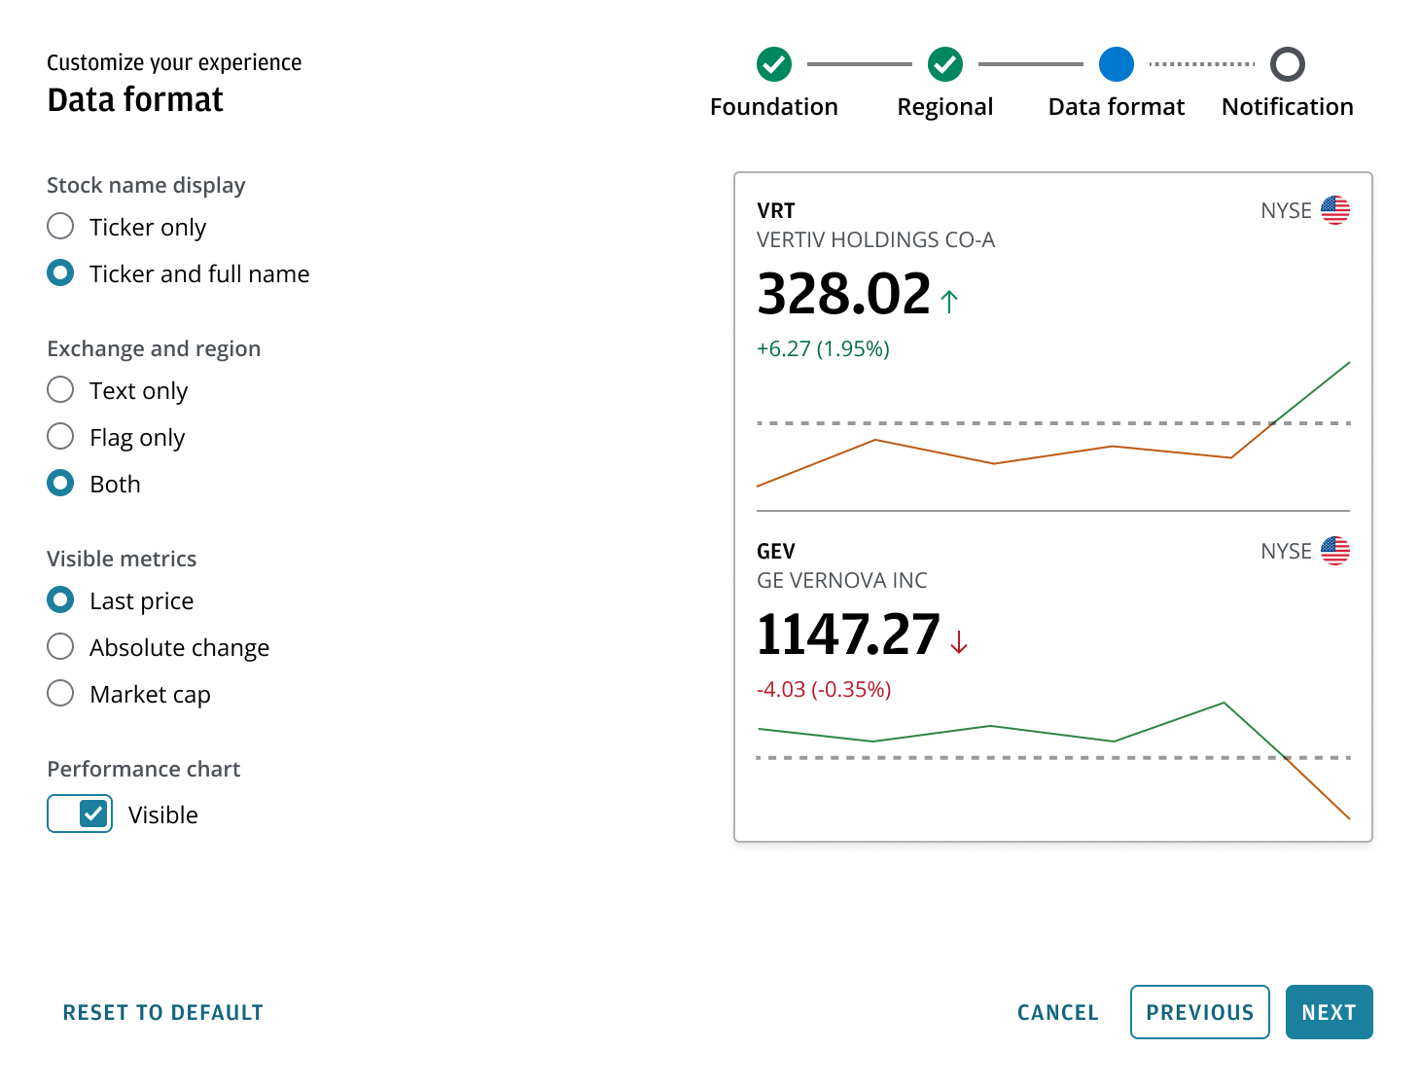Open the Data format step label

point(1117,107)
